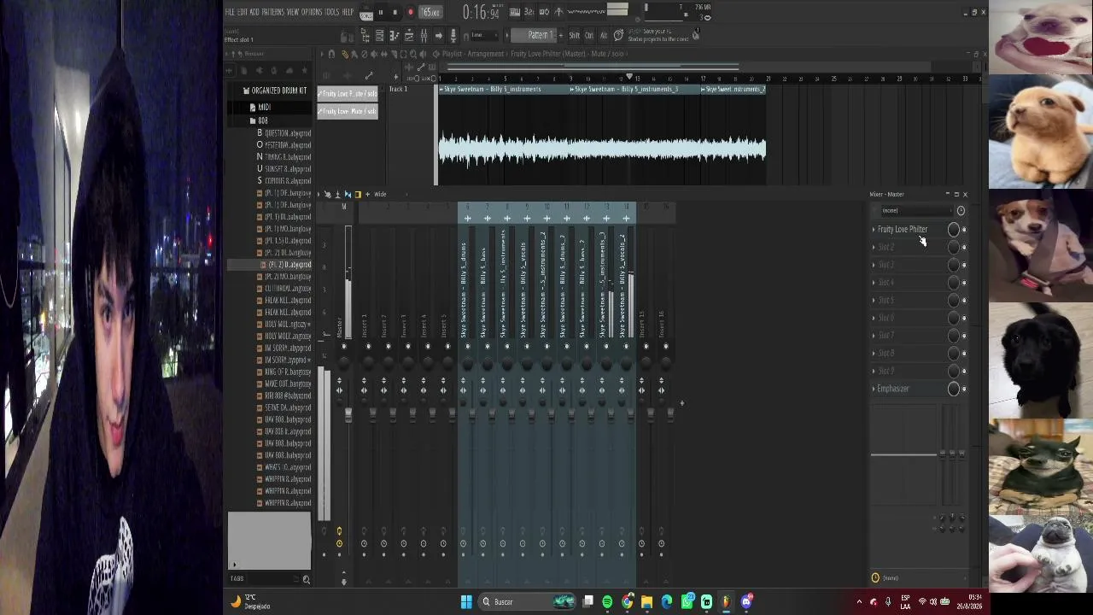Click the tempo 165 BPM display

pos(431,13)
